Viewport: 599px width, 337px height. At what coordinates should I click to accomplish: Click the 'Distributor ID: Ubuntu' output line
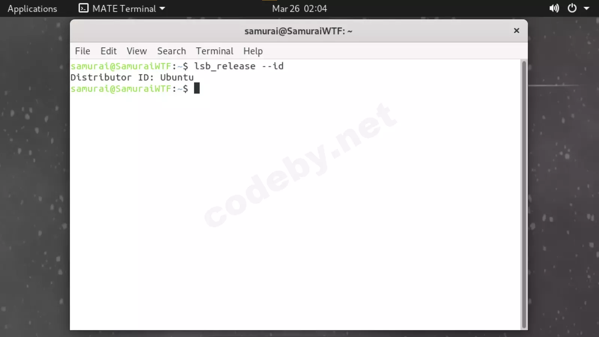[132, 78]
